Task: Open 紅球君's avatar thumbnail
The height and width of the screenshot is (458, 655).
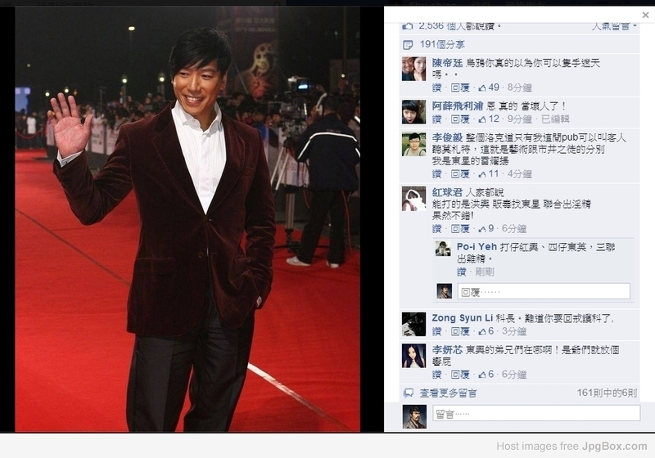Action: click(x=413, y=199)
